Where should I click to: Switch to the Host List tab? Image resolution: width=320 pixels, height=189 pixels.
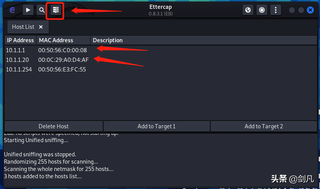pyautogui.click(x=23, y=27)
